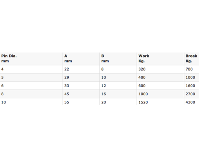Select the break load 4300 cell
Viewport: 199px width, 147px height.
tap(192, 102)
